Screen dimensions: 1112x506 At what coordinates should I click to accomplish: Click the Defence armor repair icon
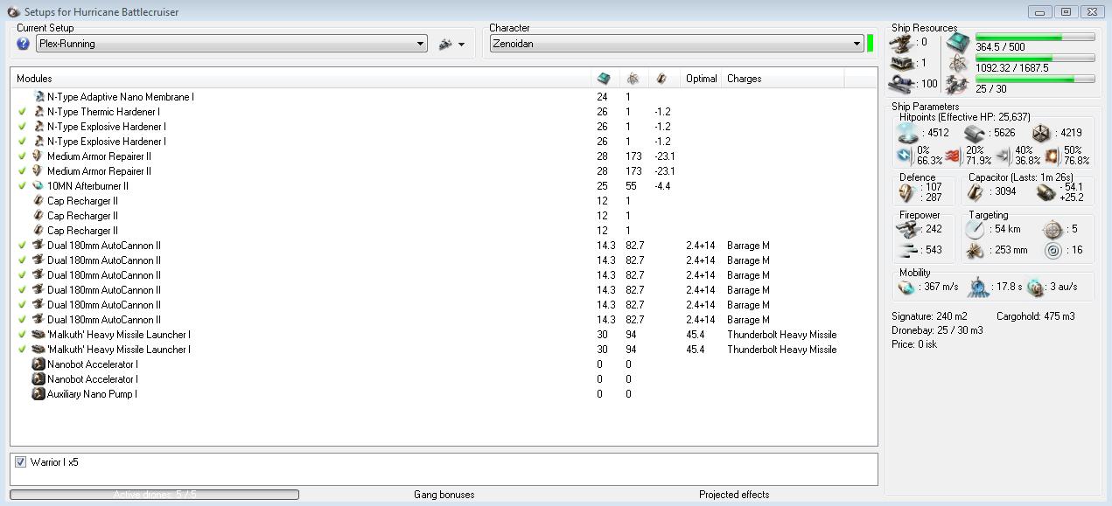[907, 192]
